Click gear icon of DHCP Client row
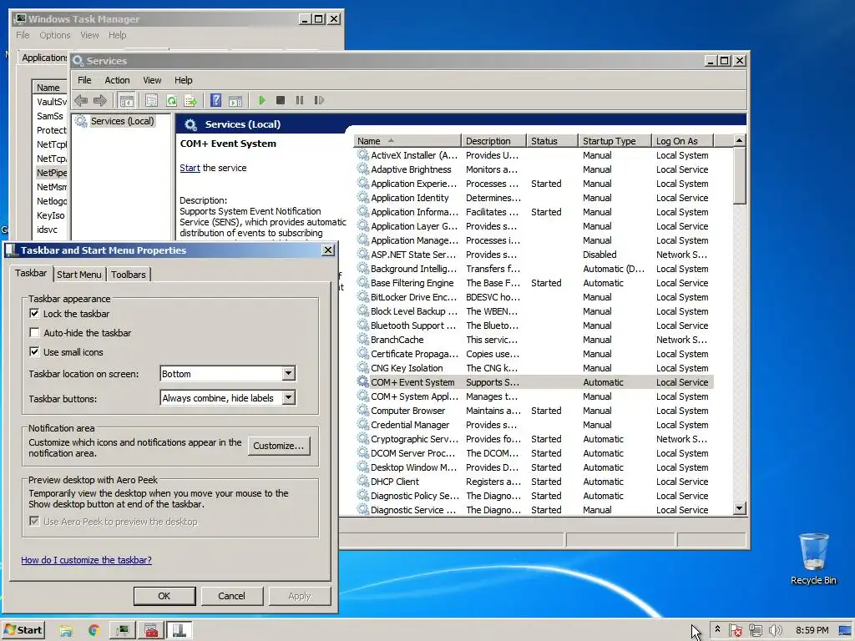Image resolution: width=855 pixels, height=641 pixels. [362, 481]
